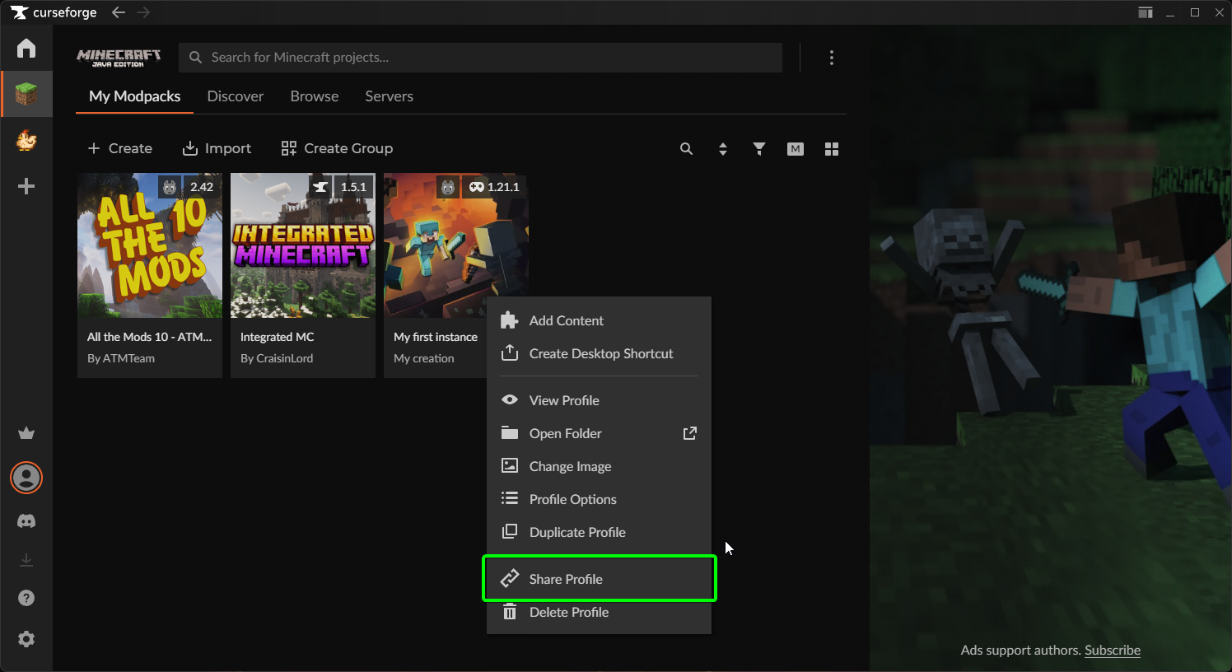Viewport: 1232px width, 672px height.
Task: Click the By ATMTeam author text
Action: coord(121,358)
